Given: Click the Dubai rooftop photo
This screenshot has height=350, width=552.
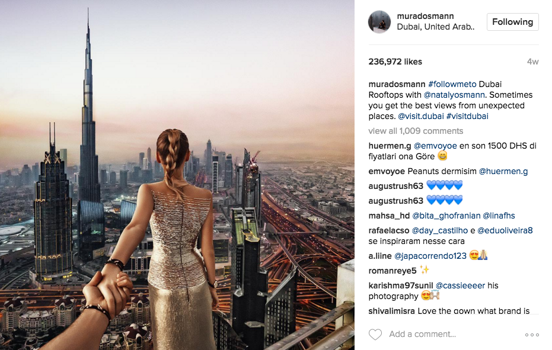Looking at the screenshot, I should [x=177, y=175].
